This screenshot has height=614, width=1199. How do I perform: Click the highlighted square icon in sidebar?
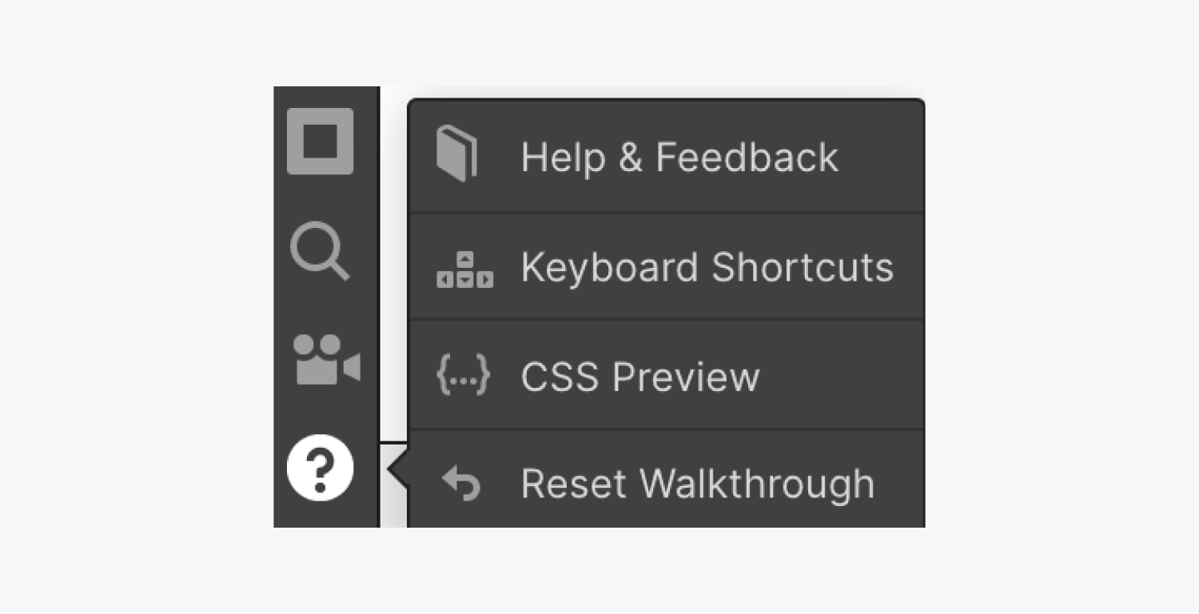(320, 142)
